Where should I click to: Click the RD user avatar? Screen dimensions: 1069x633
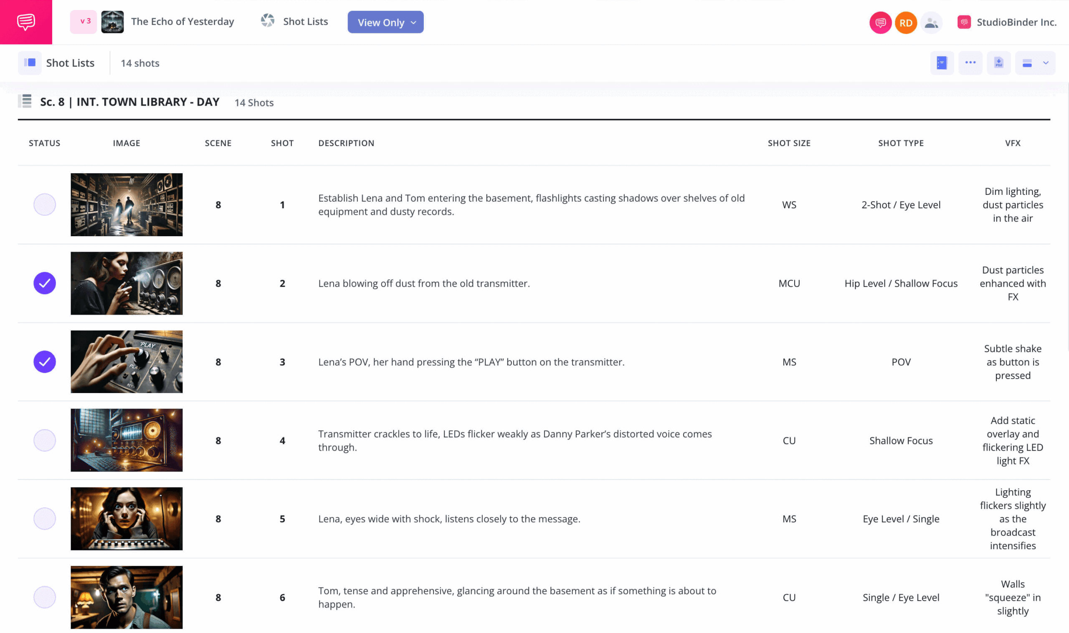coord(905,23)
